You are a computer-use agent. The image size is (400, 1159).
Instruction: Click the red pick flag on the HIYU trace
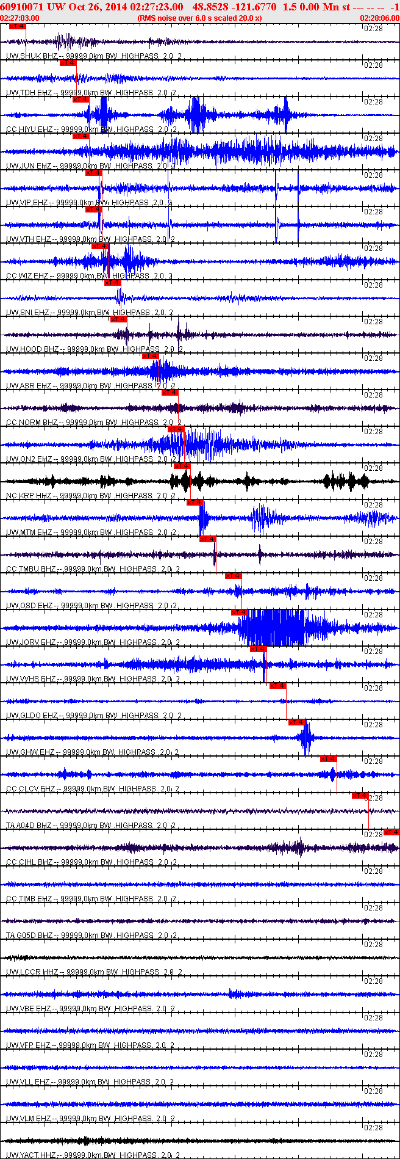click(80, 100)
